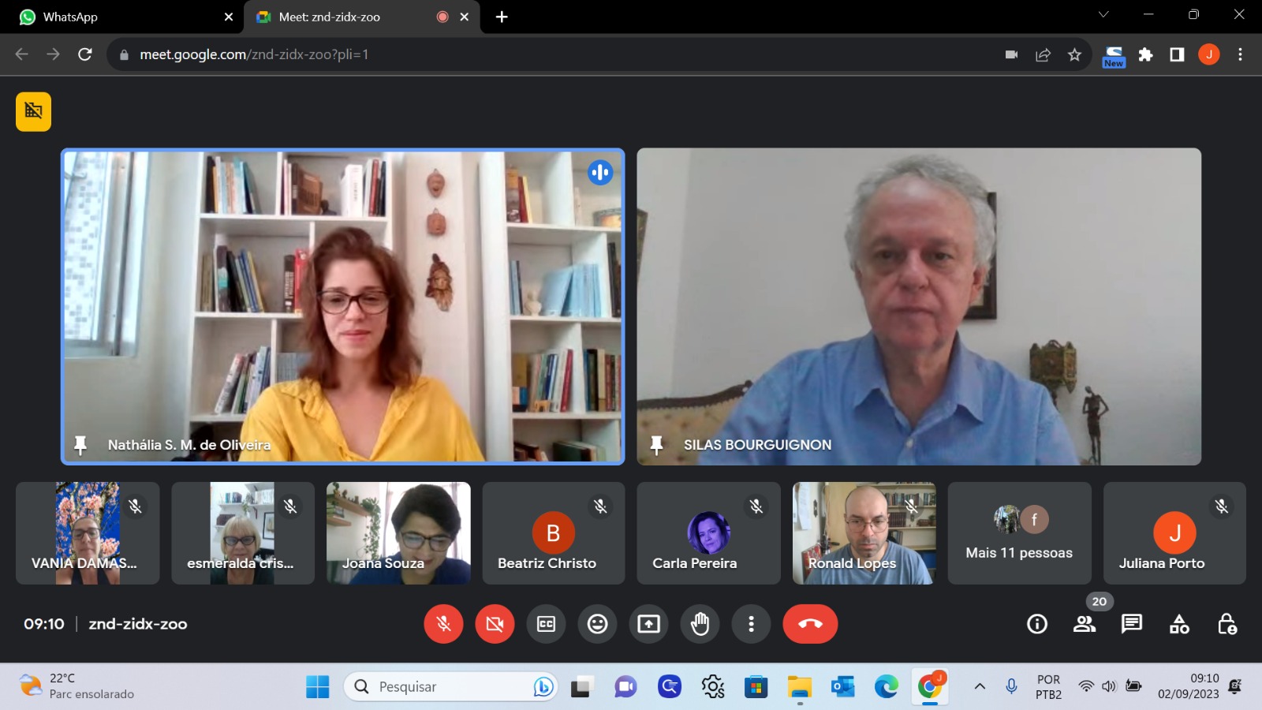This screenshot has height=710, width=1262.
Task: Open a new browser tab
Action: pos(502,17)
